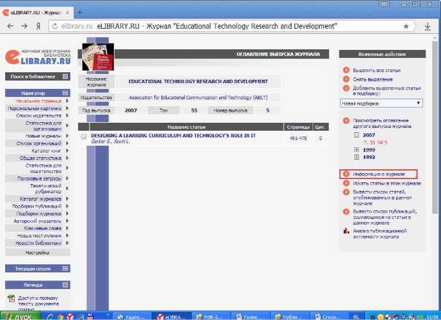Click the 'Информация о журнале' link
The image size is (441, 320).
click(378, 174)
